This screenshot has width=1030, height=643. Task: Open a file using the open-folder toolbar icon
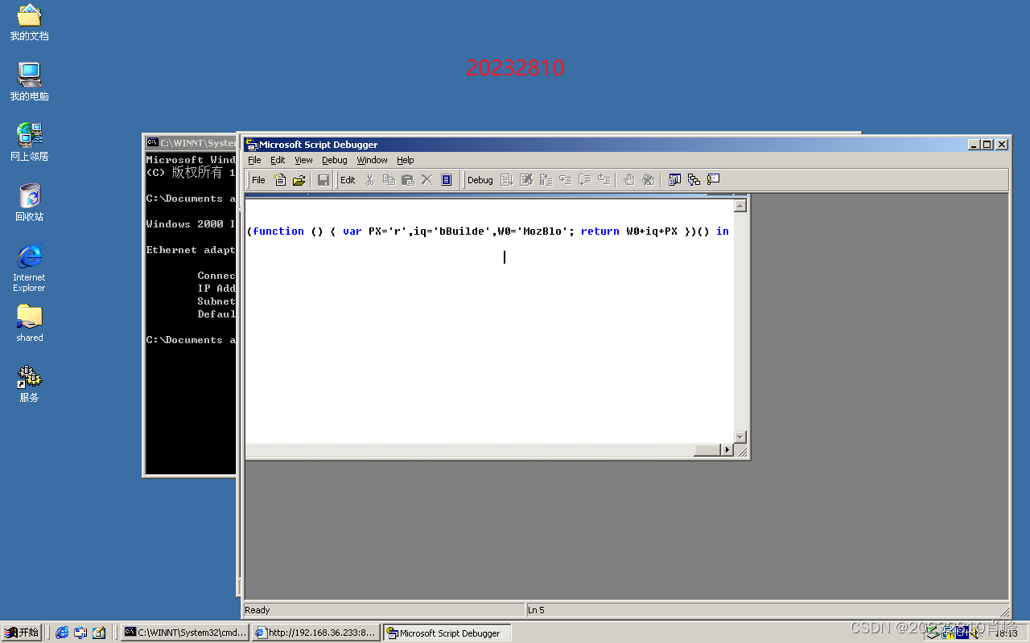299,180
